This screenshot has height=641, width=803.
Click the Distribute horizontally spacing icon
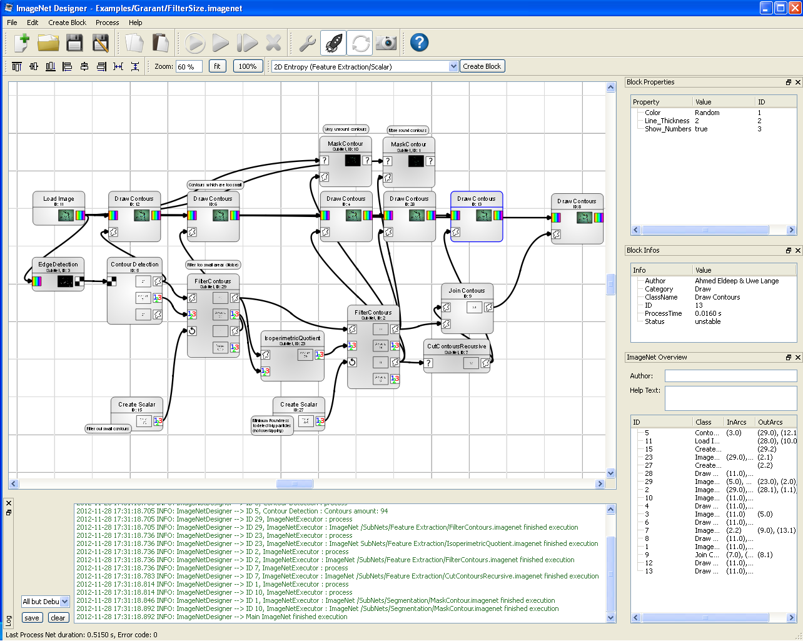point(118,66)
